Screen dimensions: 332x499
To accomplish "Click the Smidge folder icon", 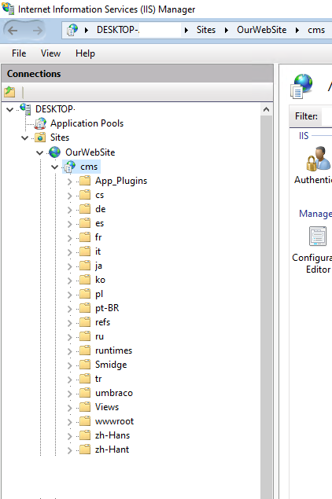I will tap(85, 365).
